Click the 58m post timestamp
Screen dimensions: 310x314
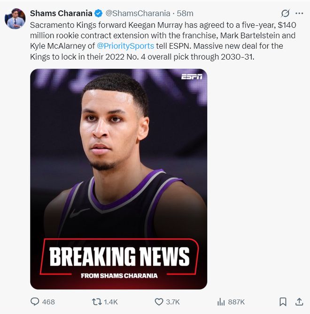tap(185, 13)
